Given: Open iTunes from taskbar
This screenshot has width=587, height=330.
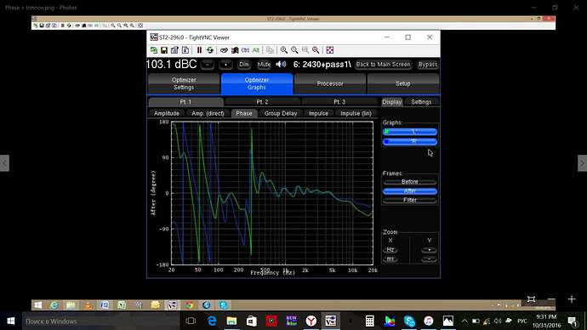Looking at the screenshot, I should tap(429, 321).
